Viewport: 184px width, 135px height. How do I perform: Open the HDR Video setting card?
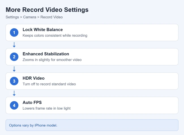click(92, 81)
